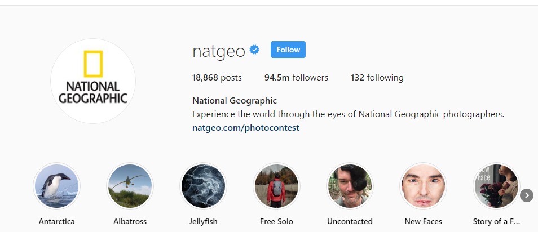Click the blue verified badge icon
Viewport: 538px width, 232px height.
pyautogui.click(x=255, y=50)
